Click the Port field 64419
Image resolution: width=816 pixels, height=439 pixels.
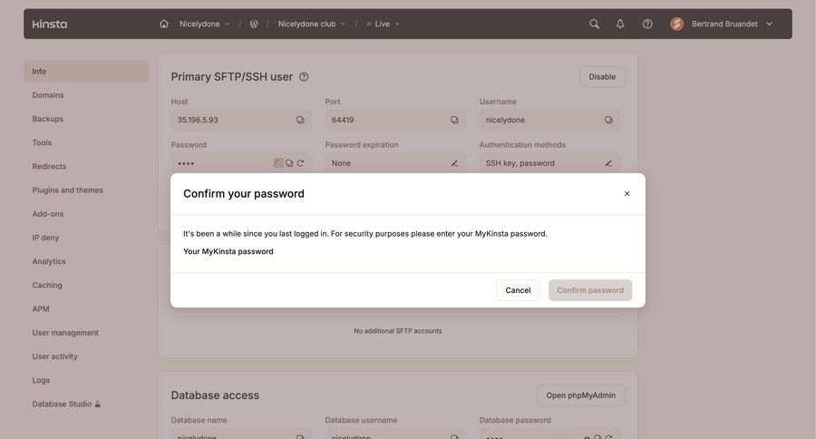395,120
